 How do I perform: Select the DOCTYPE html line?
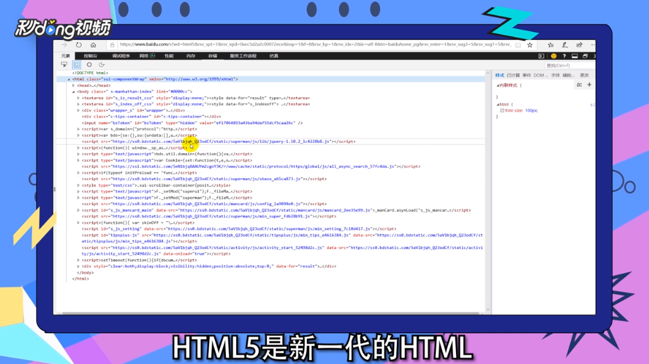[90, 73]
